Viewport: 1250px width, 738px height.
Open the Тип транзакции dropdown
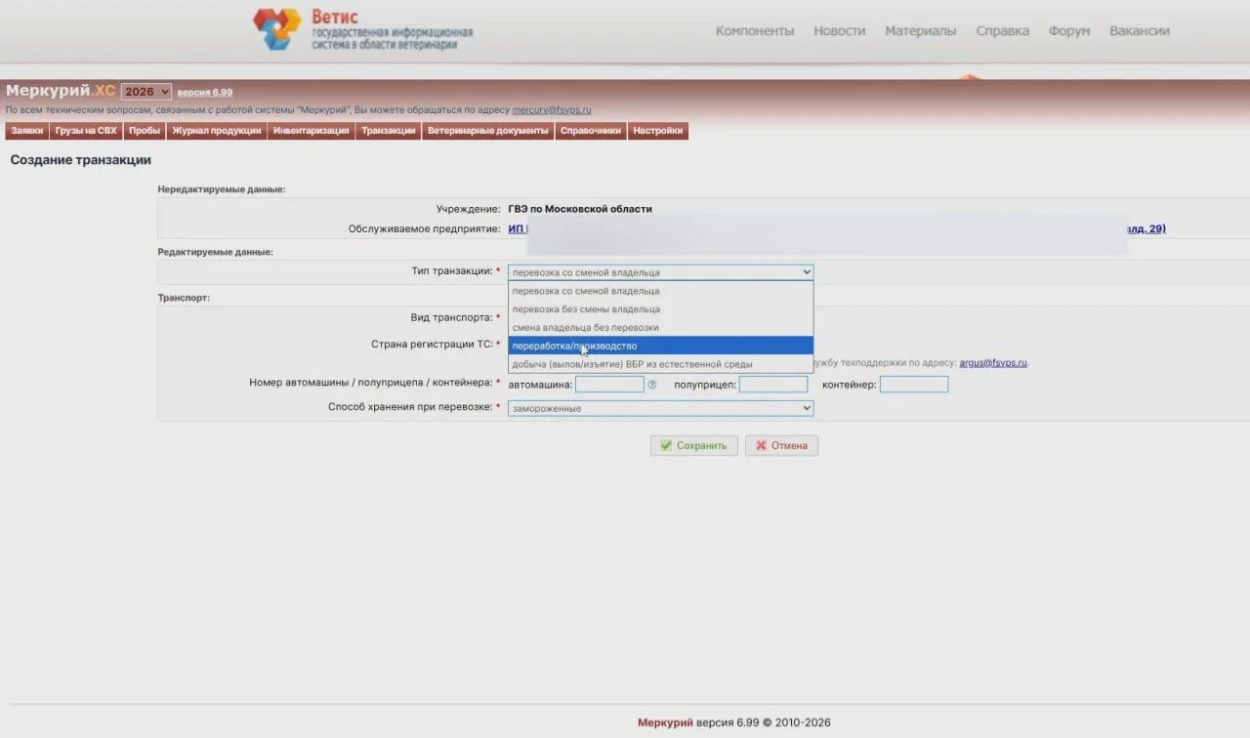click(x=661, y=272)
